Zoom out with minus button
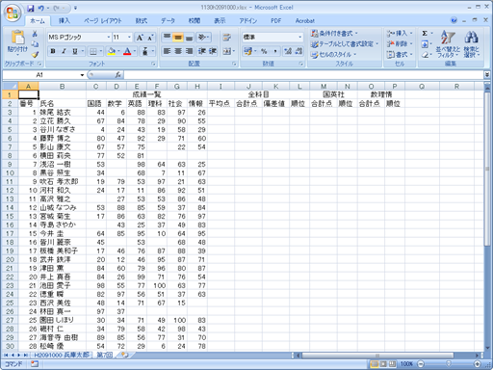This screenshot has height=370, width=493. (421, 364)
